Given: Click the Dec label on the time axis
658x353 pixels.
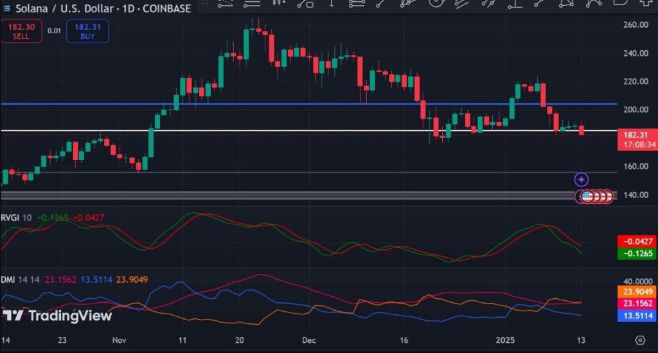Looking at the screenshot, I should click(x=309, y=340).
